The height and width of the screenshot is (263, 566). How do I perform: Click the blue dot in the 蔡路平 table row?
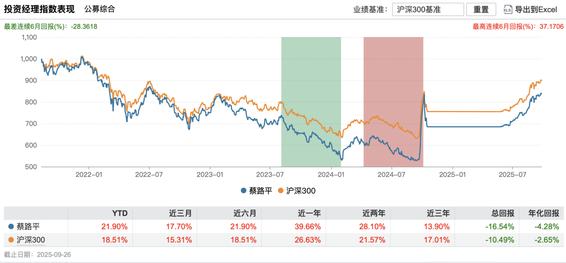point(11,226)
